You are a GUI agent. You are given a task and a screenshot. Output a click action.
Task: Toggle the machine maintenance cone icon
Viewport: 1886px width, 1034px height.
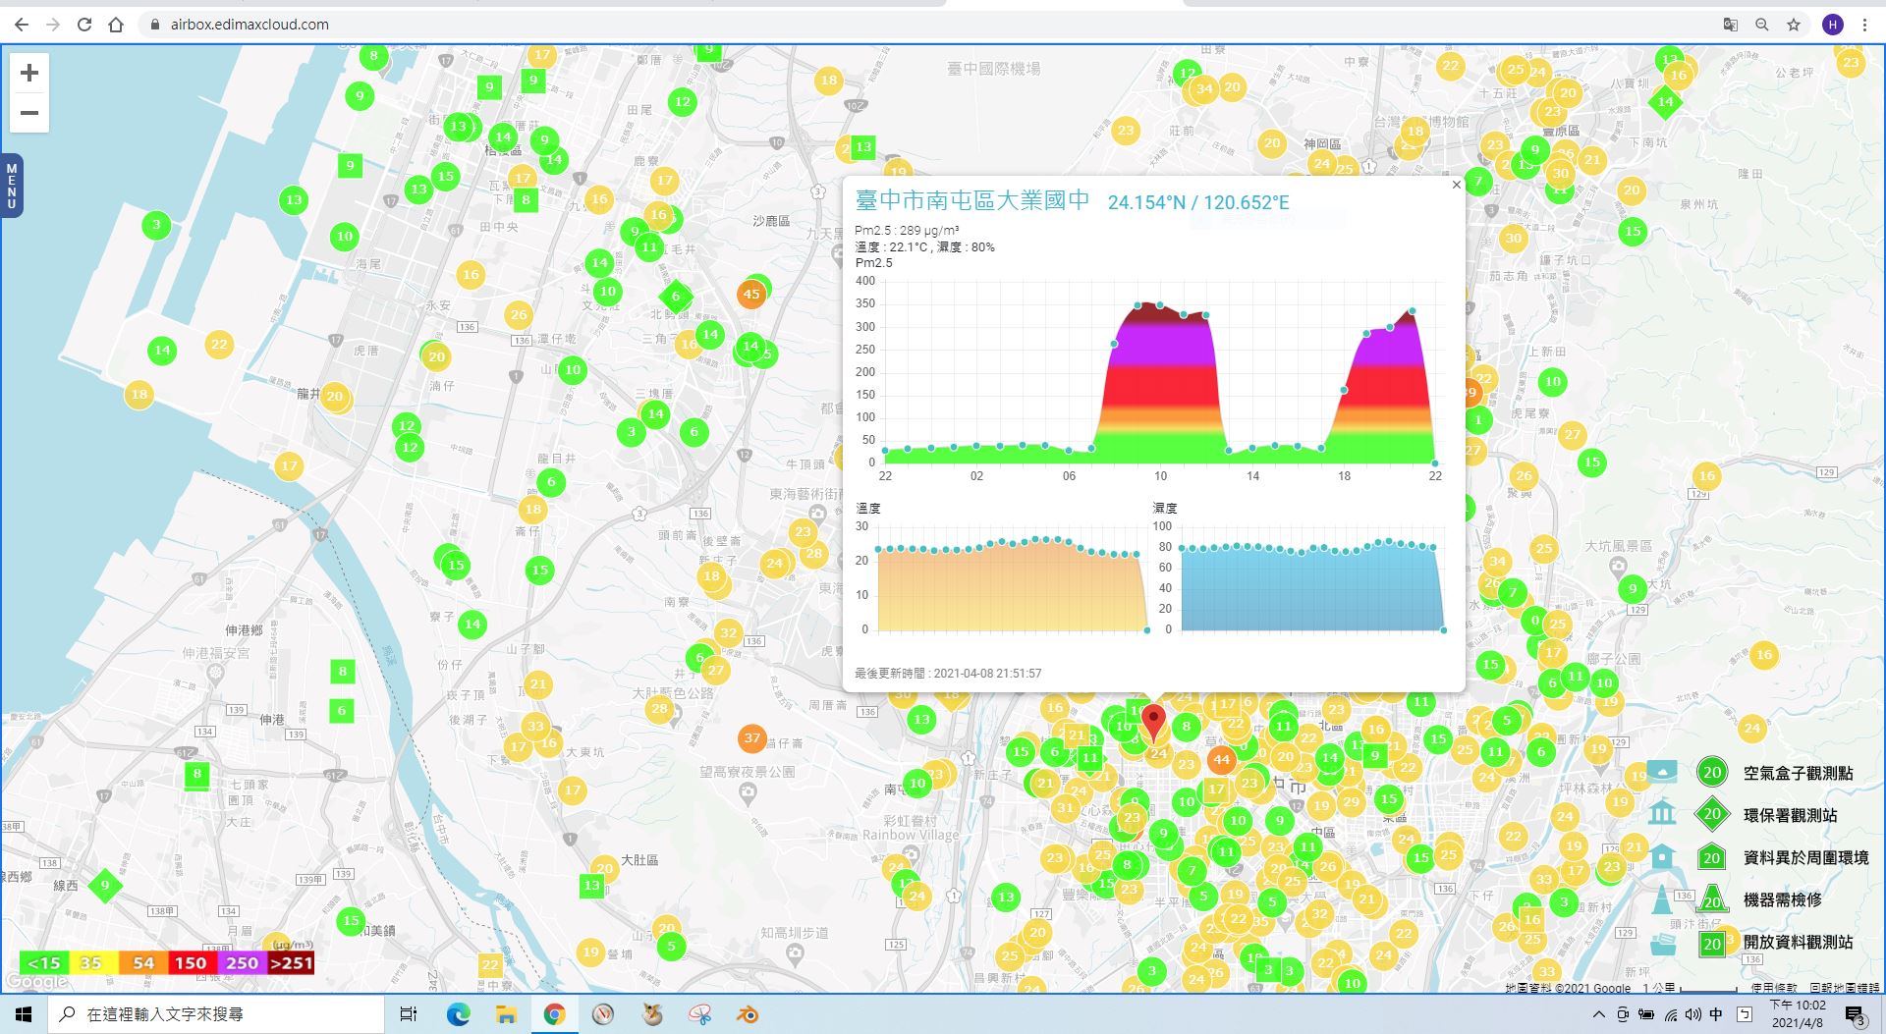1662,898
